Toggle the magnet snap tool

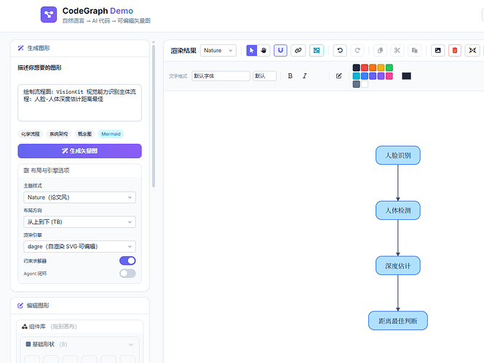(x=280, y=51)
